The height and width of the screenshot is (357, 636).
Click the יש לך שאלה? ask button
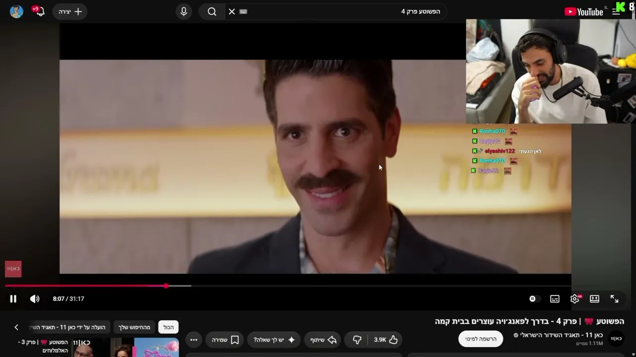[x=274, y=340]
